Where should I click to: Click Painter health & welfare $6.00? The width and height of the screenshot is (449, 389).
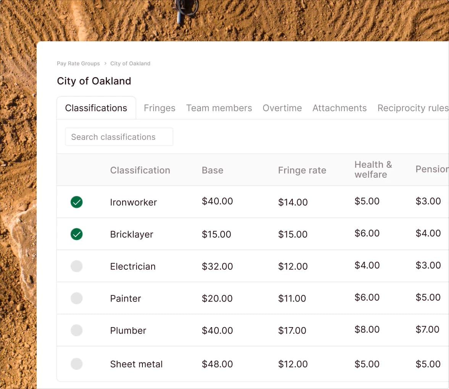click(x=367, y=298)
